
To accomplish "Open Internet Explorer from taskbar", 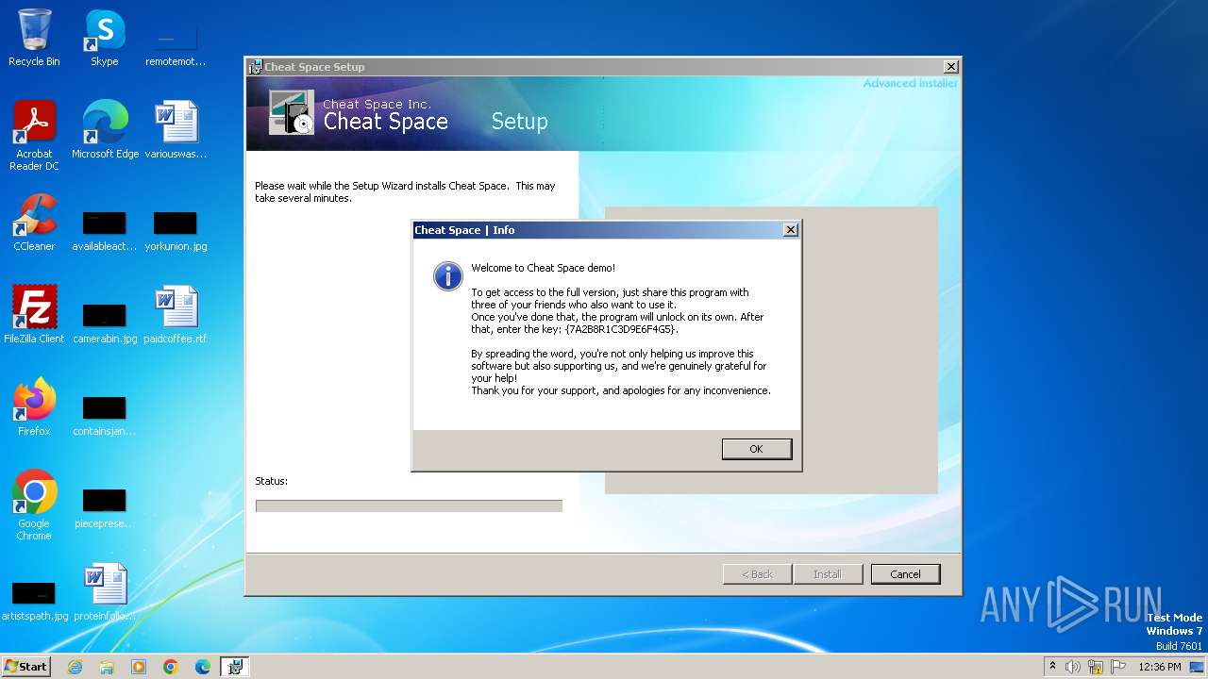I will click(75, 667).
